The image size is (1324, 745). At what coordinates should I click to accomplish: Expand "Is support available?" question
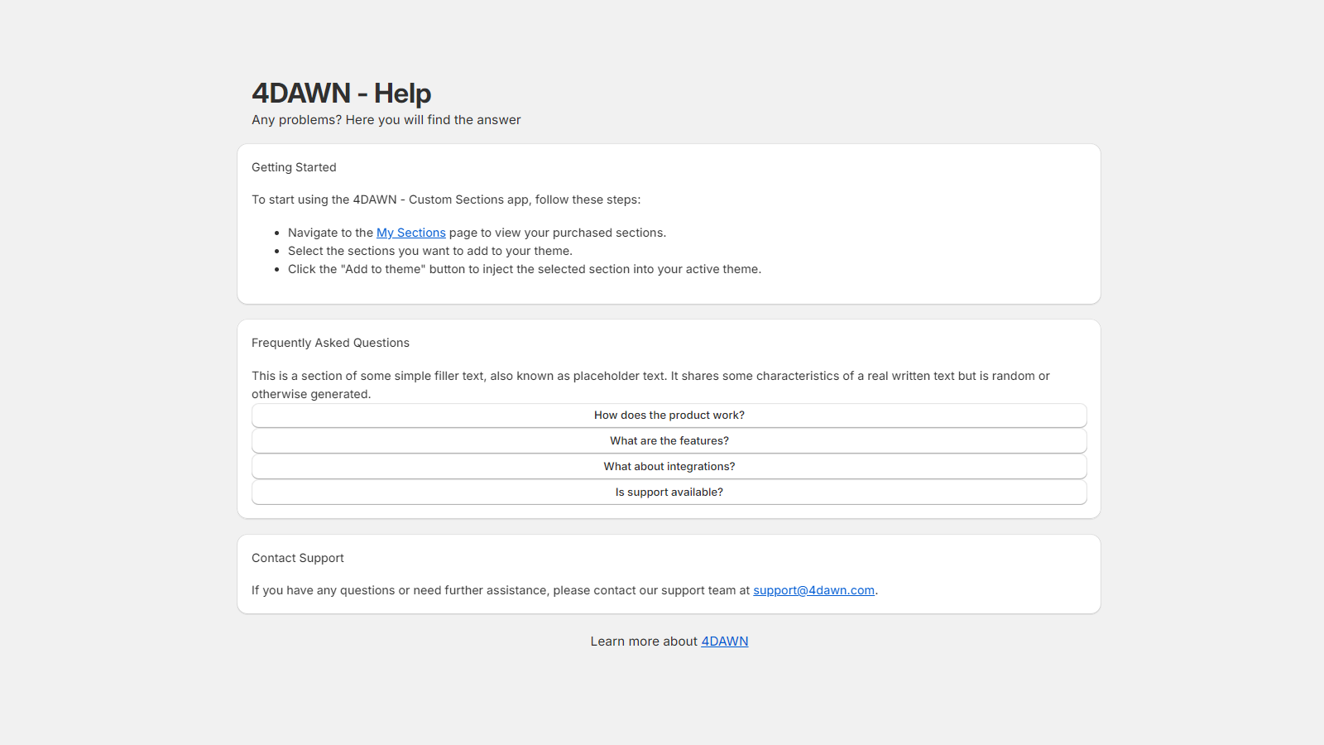(669, 493)
